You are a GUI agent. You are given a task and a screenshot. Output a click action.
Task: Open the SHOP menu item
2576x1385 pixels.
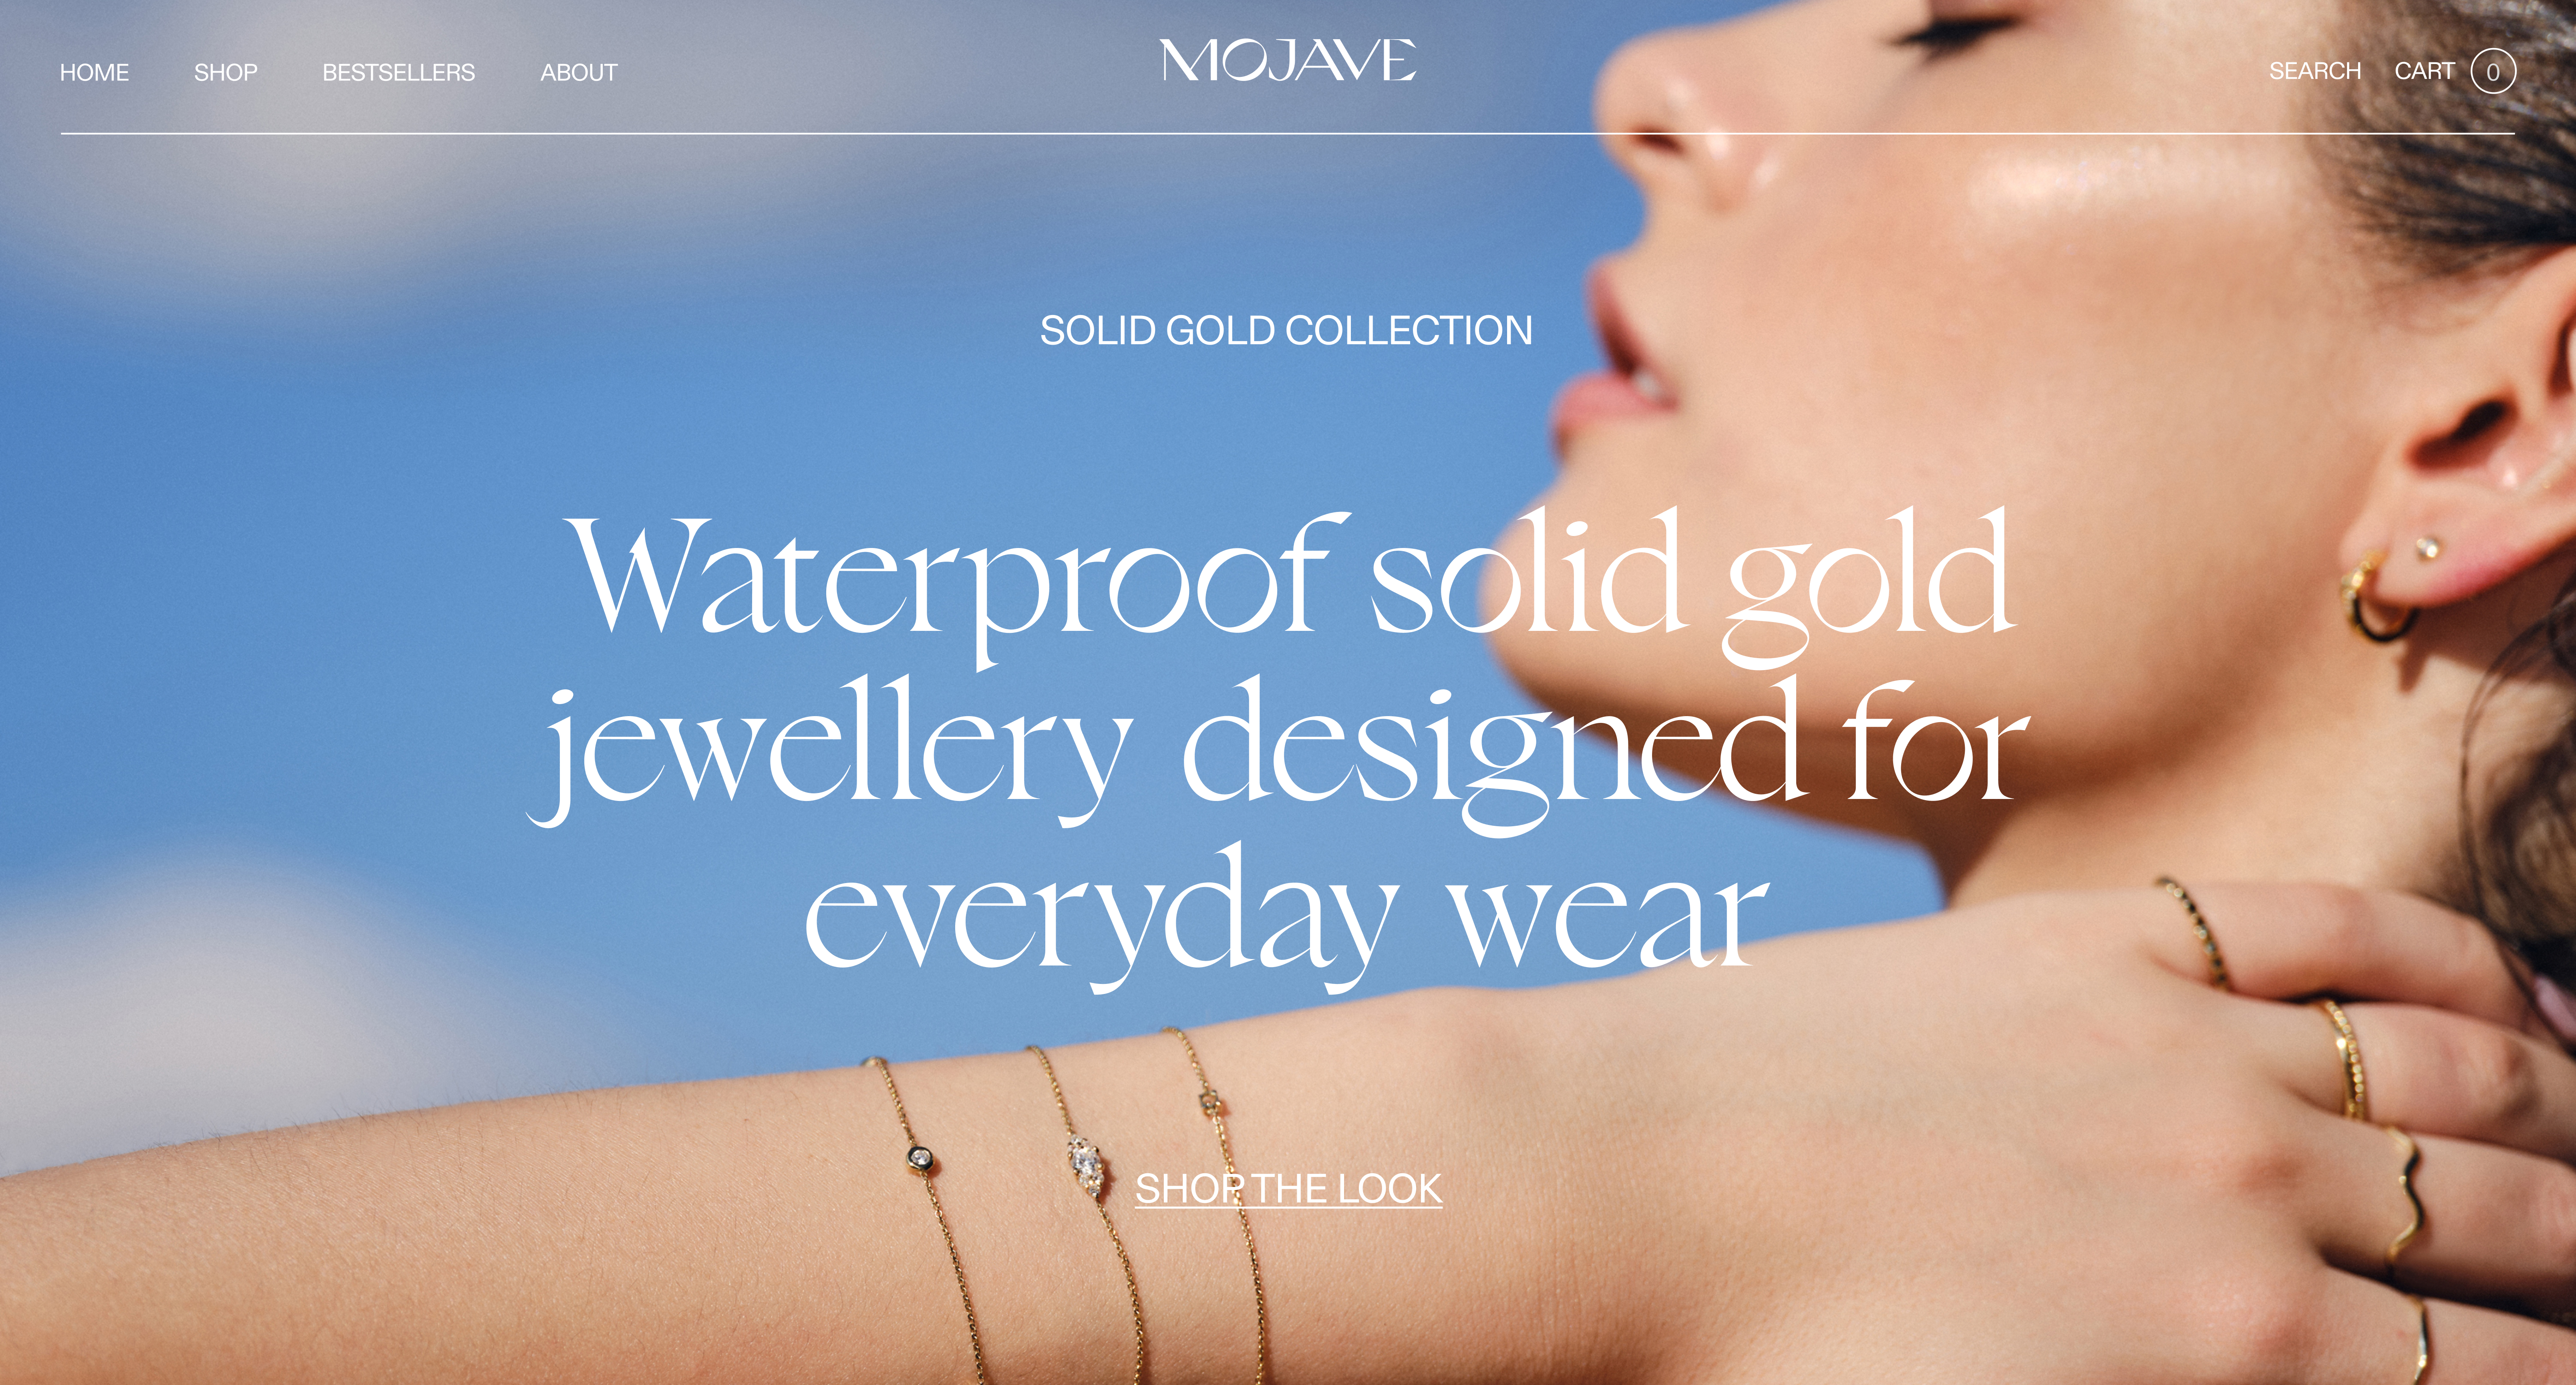[x=226, y=72]
